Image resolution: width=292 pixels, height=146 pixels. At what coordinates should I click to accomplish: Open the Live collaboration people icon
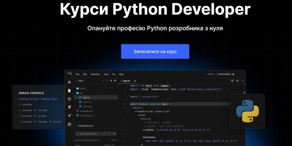70,124
